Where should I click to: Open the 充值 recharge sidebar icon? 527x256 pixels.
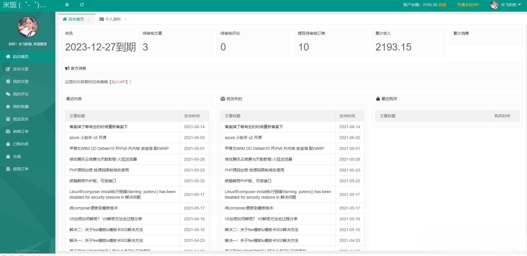coord(8,156)
